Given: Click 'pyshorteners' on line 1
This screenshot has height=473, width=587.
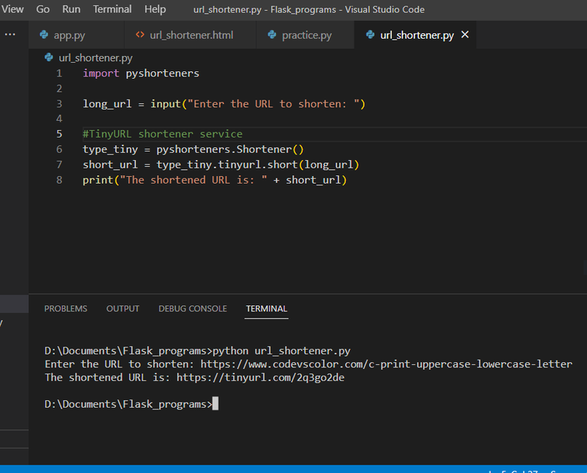Looking at the screenshot, I should pyautogui.click(x=163, y=73).
